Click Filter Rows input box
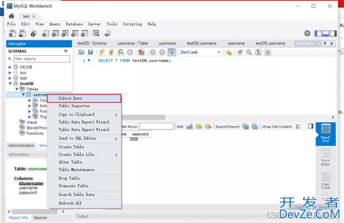The image size is (344, 223). click(x=156, y=126)
